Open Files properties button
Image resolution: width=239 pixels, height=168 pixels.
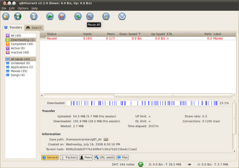tap(122, 157)
